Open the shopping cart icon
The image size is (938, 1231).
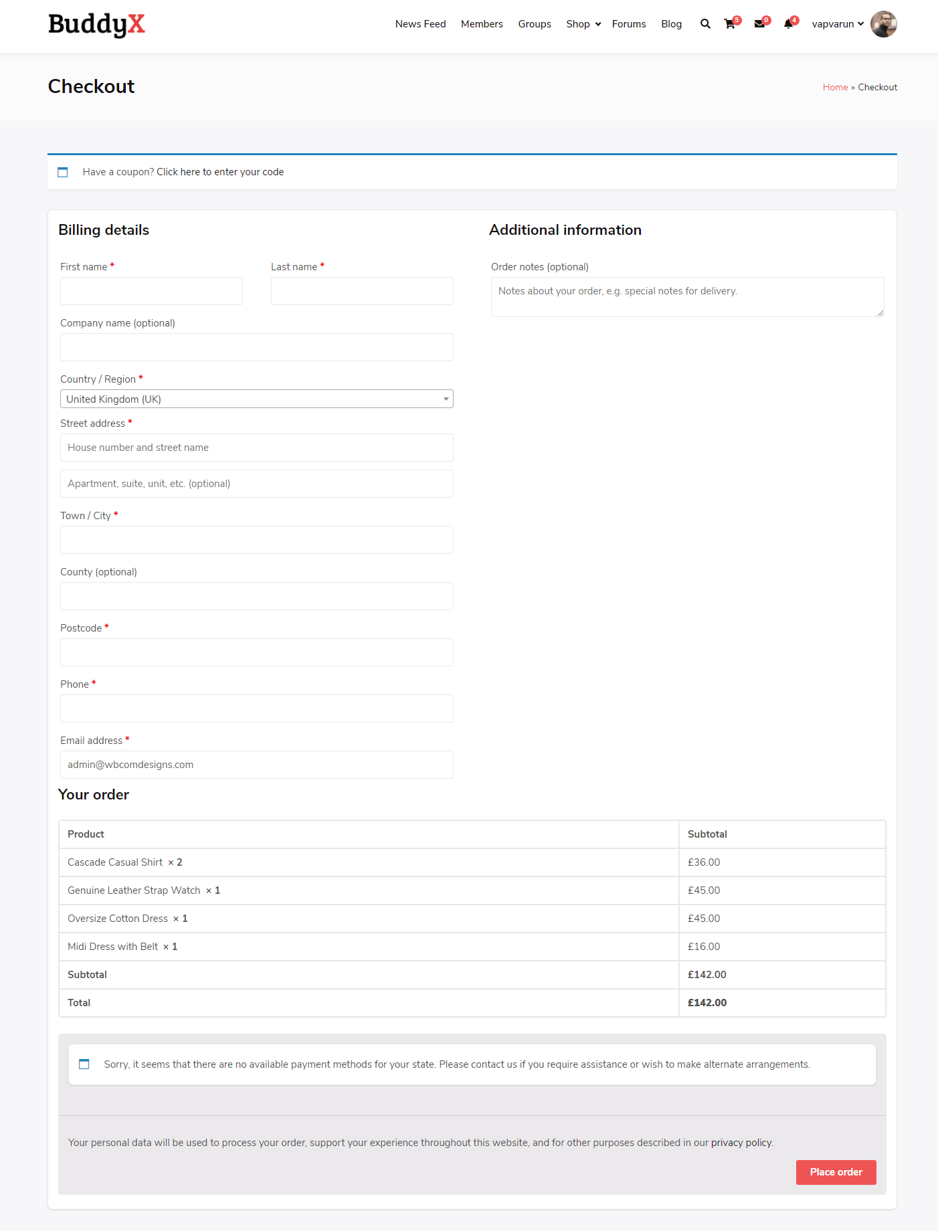point(730,24)
